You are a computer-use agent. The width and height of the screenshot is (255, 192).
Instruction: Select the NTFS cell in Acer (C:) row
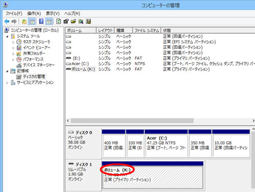click(140, 64)
